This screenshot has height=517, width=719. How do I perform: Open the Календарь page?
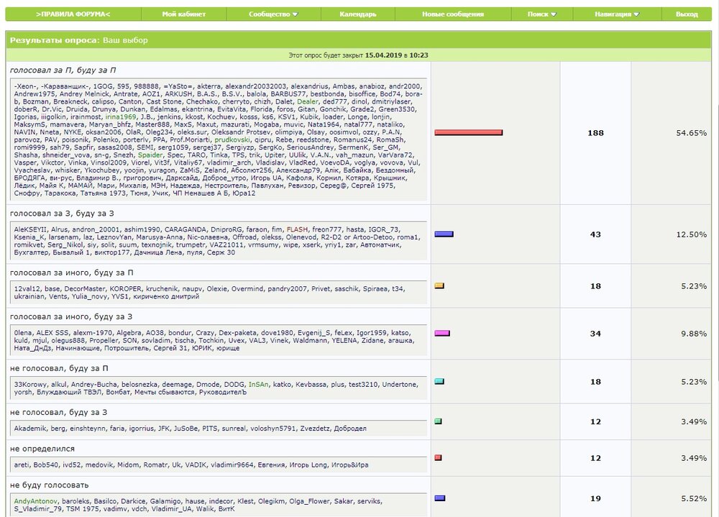pos(357,14)
